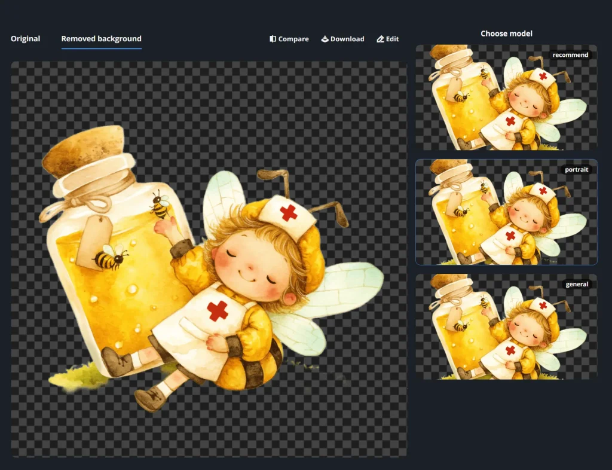Select the Removed background tab
The width and height of the screenshot is (612, 470).
tap(101, 39)
